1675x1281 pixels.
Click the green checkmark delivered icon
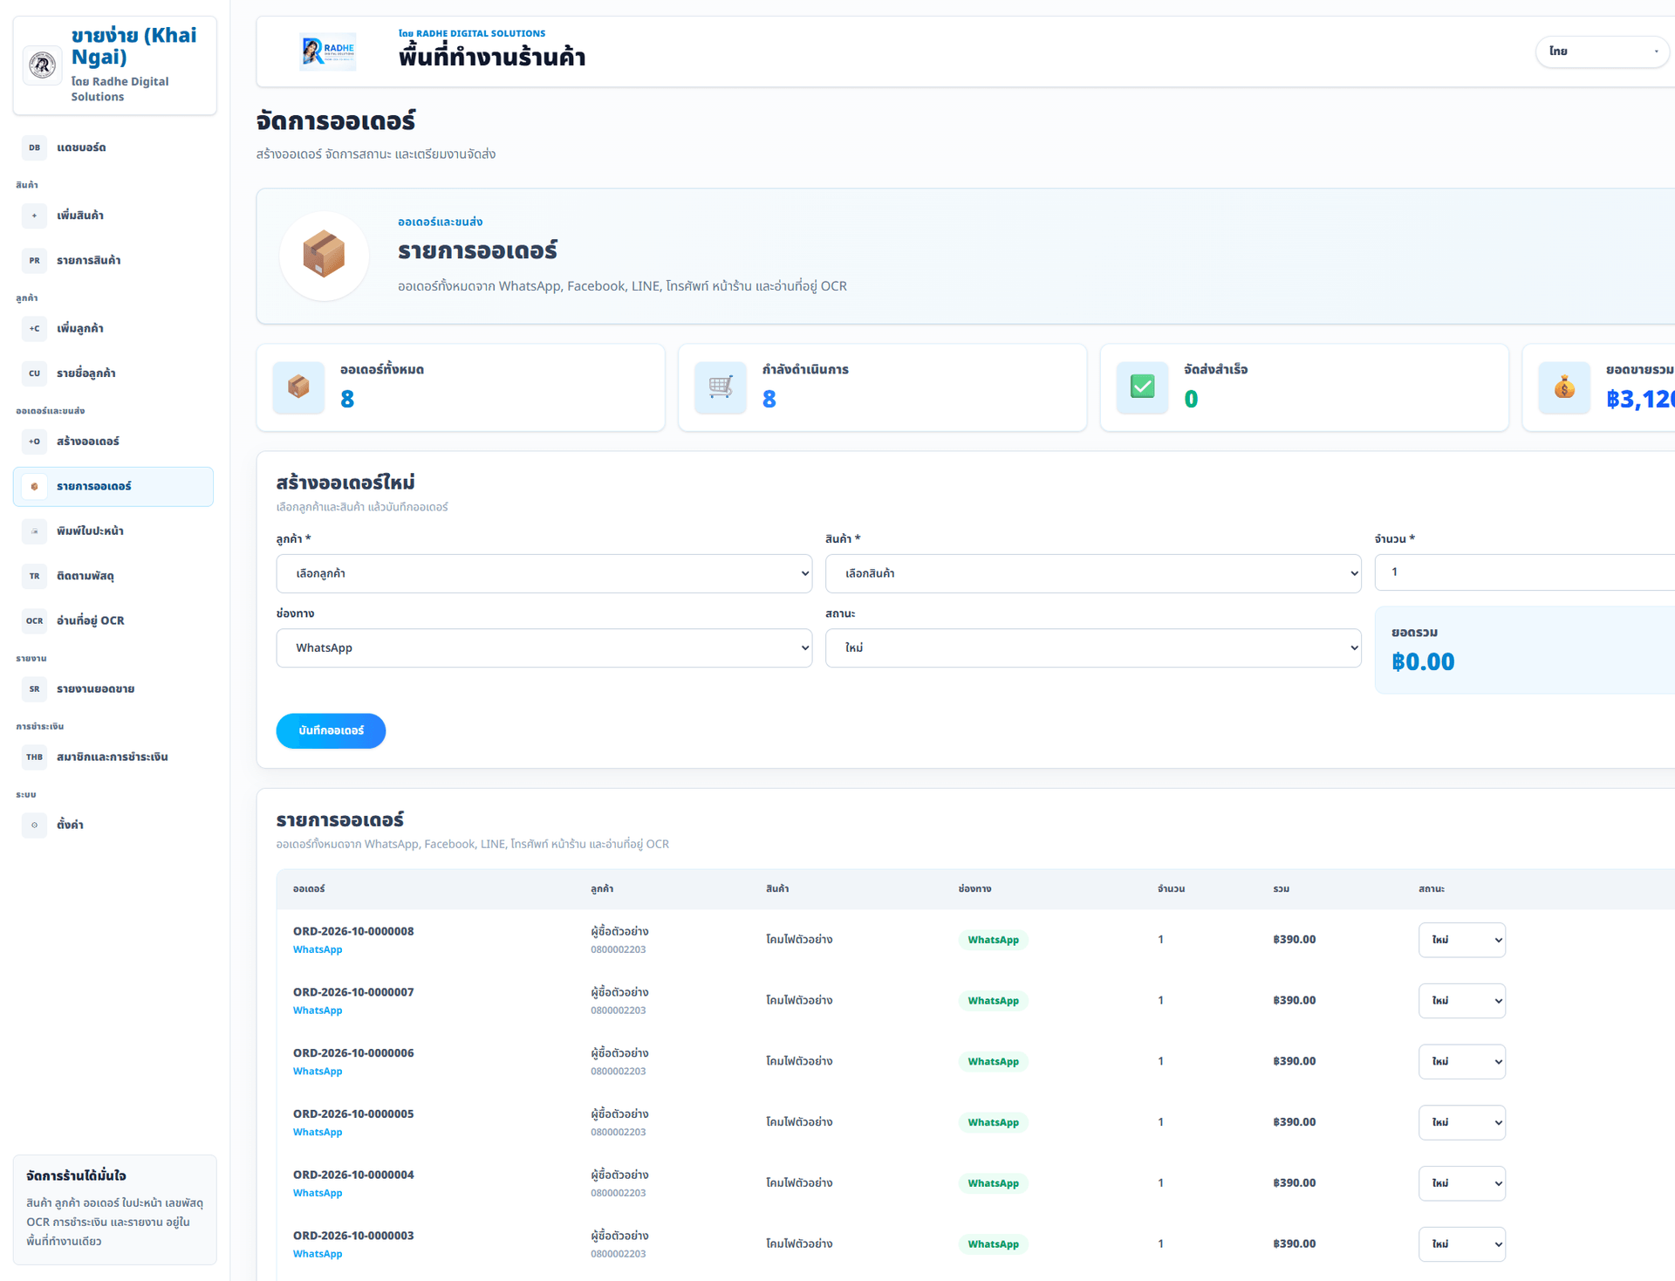[1142, 387]
